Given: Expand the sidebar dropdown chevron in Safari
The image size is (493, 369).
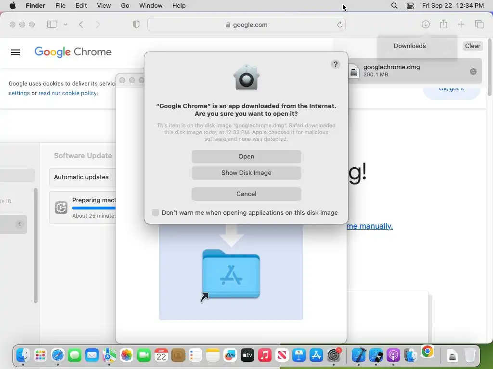Looking at the screenshot, I should tap(65, 25).
